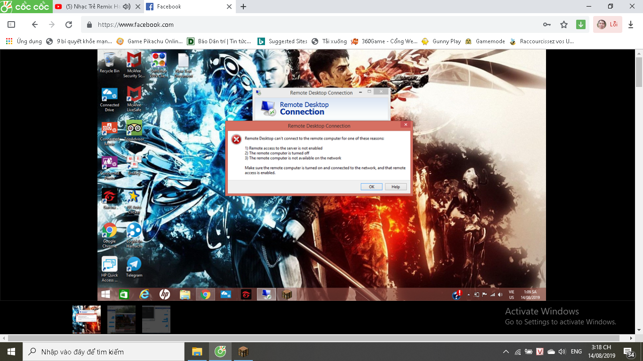Screen dimensions: 643x361
Task: Open the Minecraft crafting table taskbar icon
Action: (x=243, y=352)
